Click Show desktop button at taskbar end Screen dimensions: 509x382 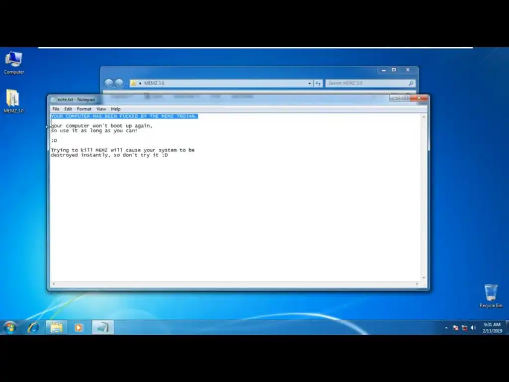(507, 327)
